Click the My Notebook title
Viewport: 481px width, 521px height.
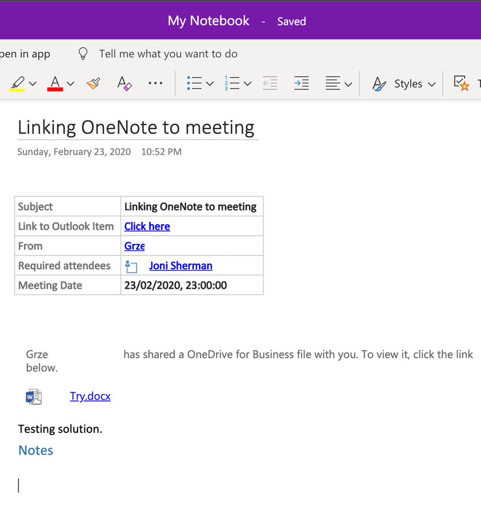[209, 21]
